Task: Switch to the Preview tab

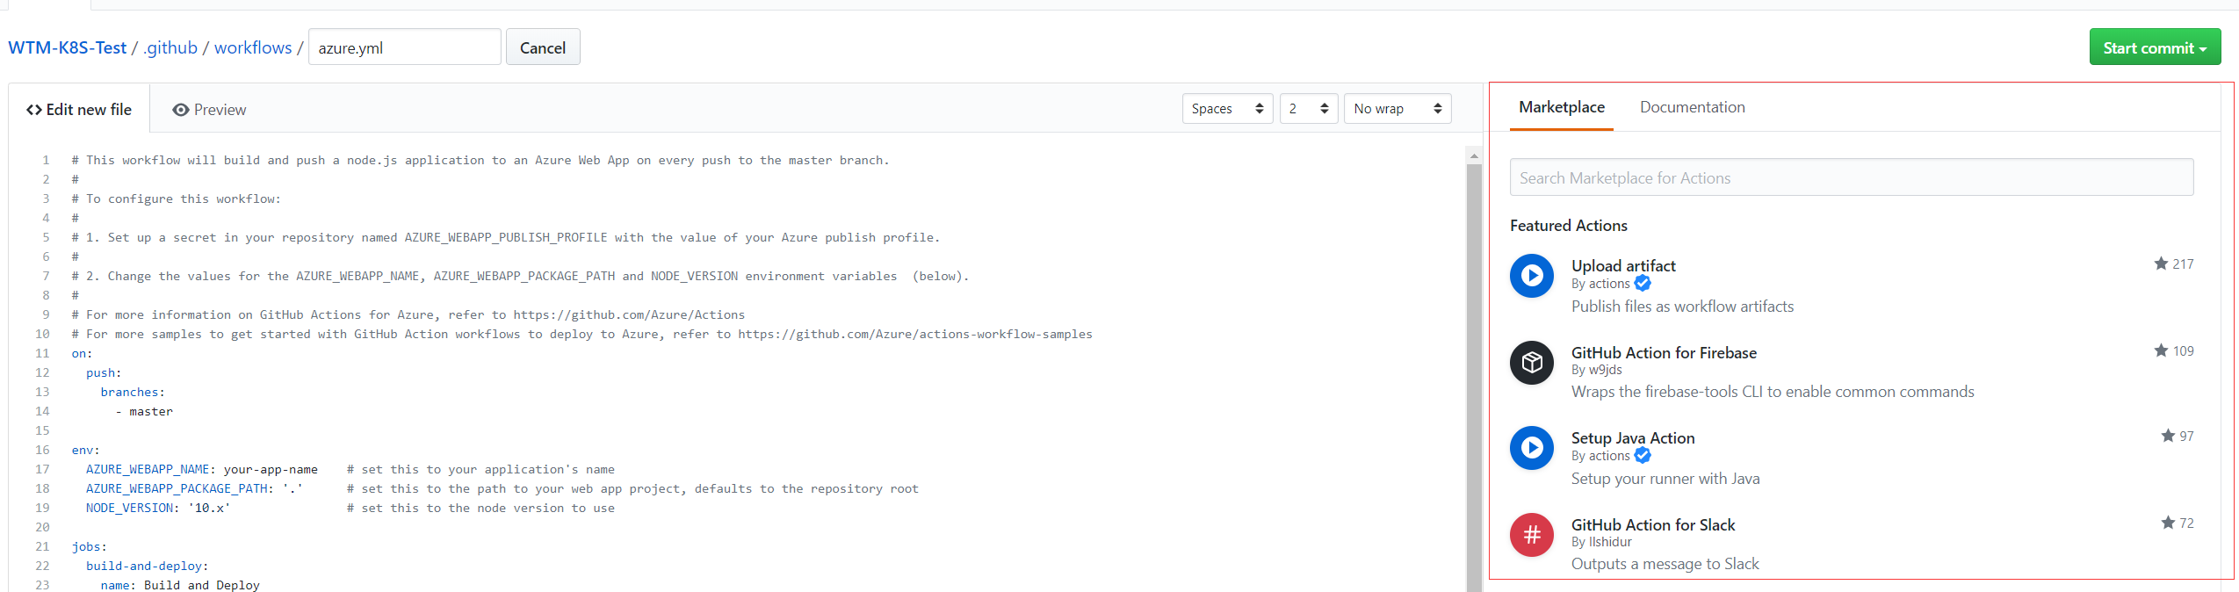Action: [x=209, y=110]
